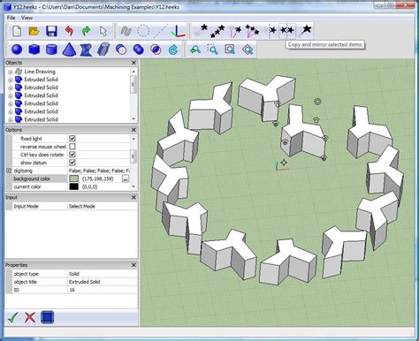The height and width of the screenshot is (341, 419).
Task: Click the extrude sketch icon
Action: pyautogui.click(x=103, y=49)
